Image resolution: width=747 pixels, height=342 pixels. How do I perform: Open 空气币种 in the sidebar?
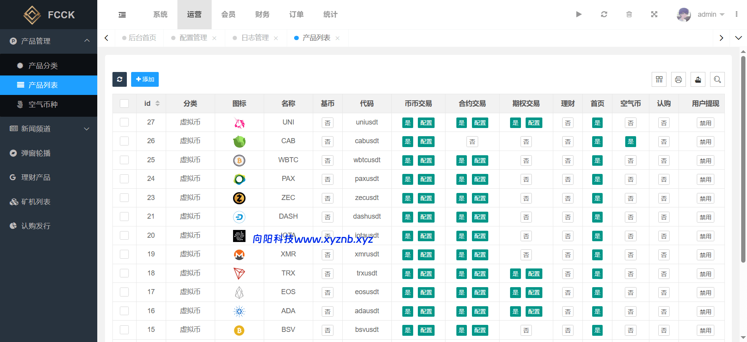pos(49,105)
